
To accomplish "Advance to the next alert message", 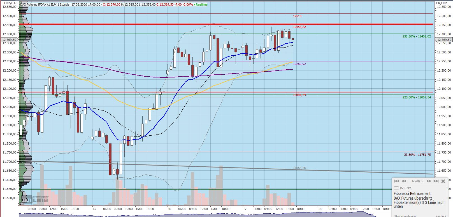I will (429, 181).
